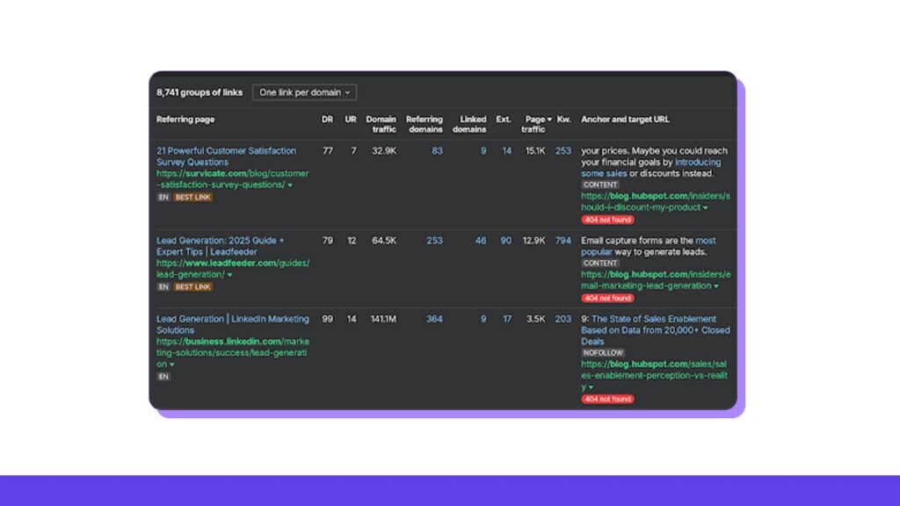Expand the business.linkedin.com URL caret

(x=171, y=363)
